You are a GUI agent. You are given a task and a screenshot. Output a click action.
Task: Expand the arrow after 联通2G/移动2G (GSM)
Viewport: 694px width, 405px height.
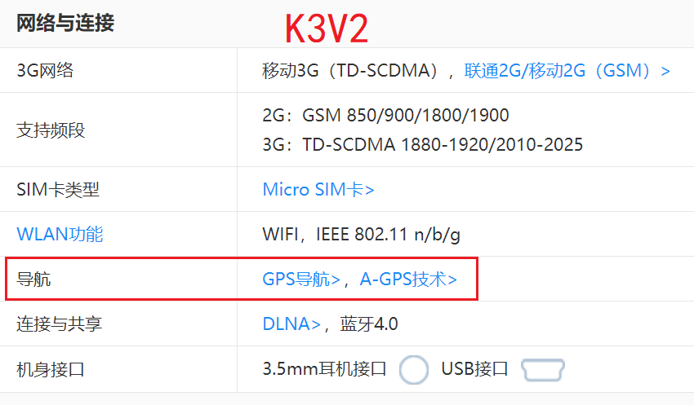pos(665,71)
